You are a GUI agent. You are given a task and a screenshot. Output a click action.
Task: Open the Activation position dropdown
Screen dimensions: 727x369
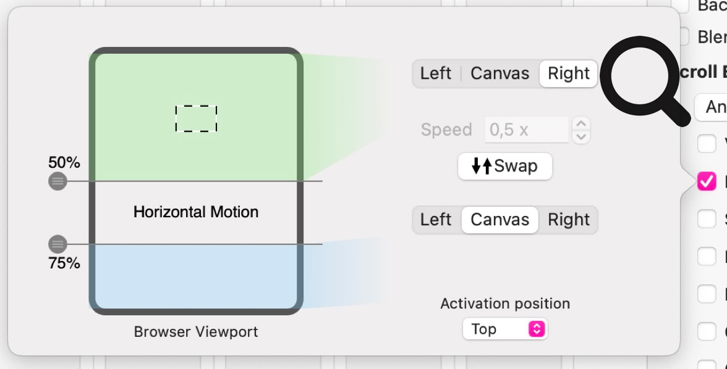[x=504, y=329]
